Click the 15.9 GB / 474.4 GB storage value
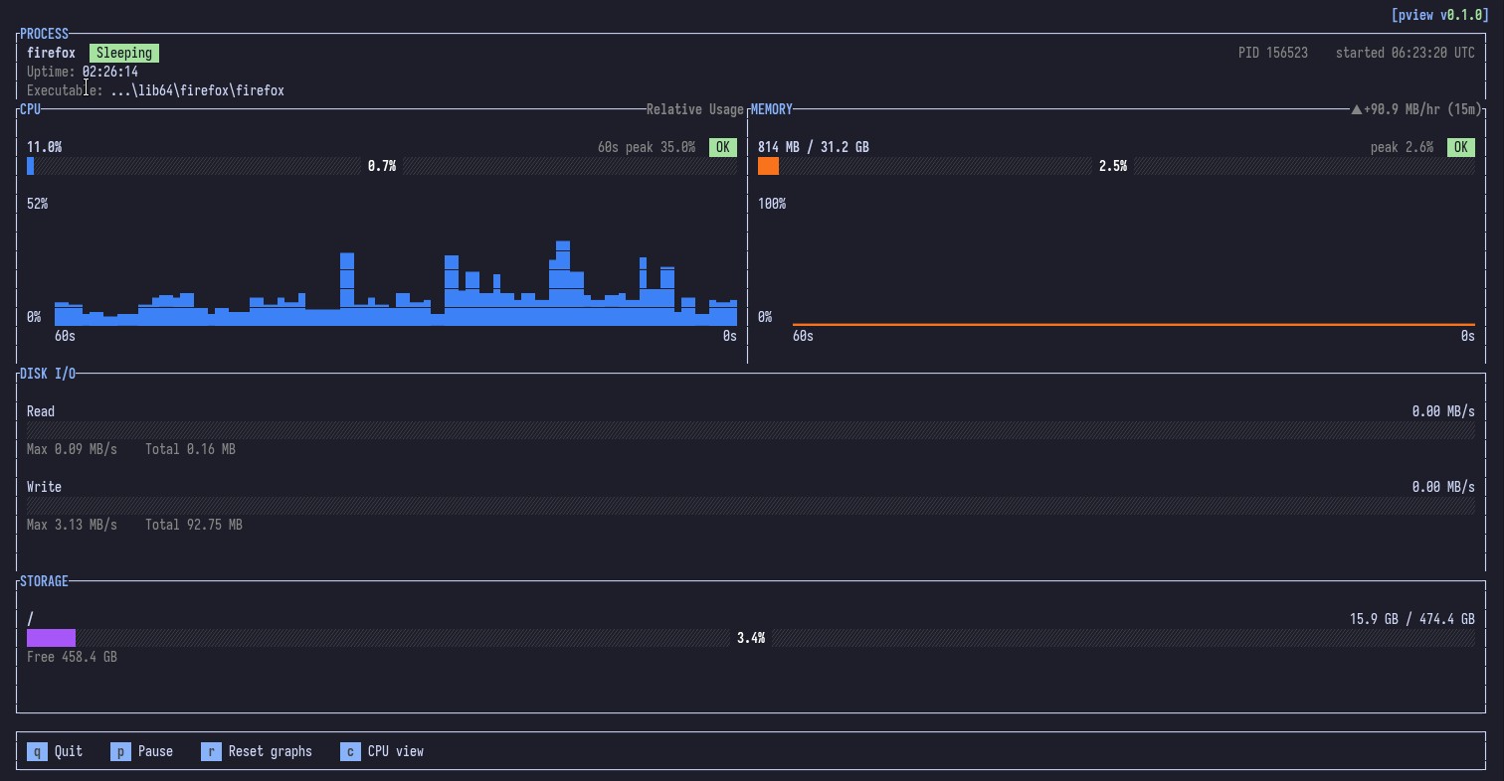Image resolution: width=1504 pixels, height=781 pixels. click(x=1412, y=619)
